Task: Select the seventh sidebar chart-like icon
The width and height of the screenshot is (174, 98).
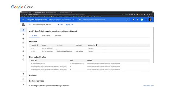Action: click(23, 55)
